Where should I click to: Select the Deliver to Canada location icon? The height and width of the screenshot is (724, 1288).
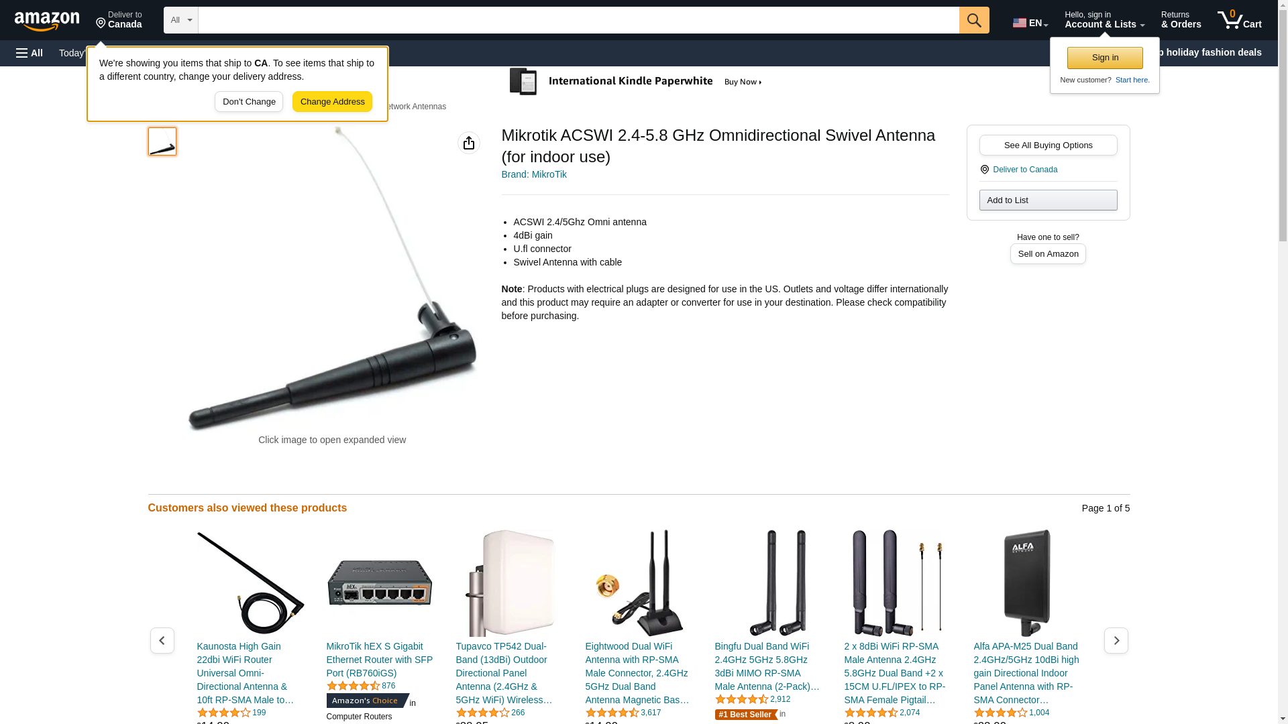(985, 170)
